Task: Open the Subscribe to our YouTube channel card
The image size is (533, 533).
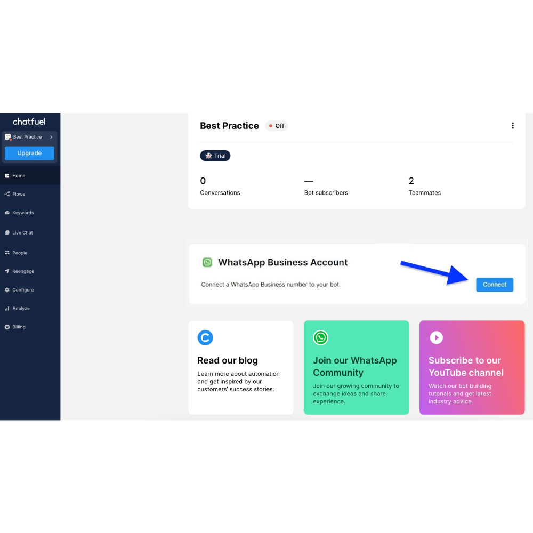Action: click(x=472, y=367)
